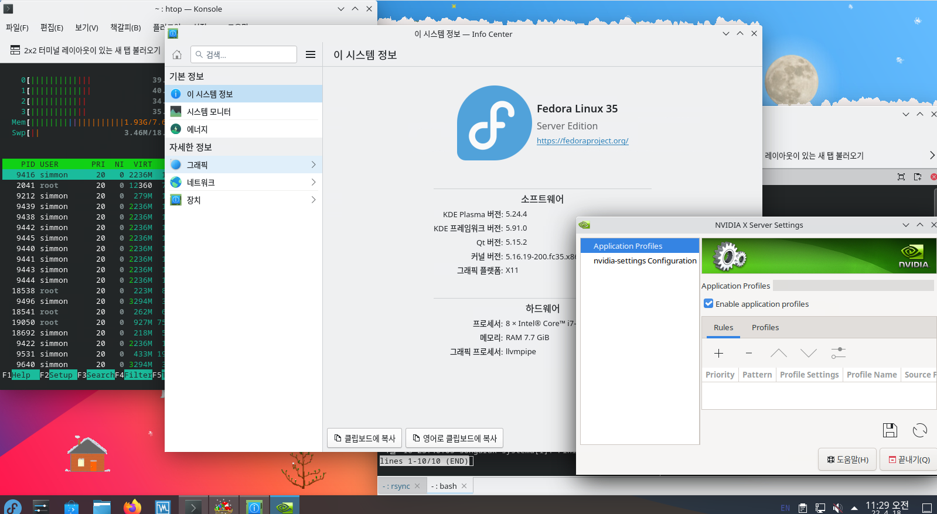937x514 pixels.
Task: Open the 책갈피(B) menu in Konsole
Action: click(125, 28)
